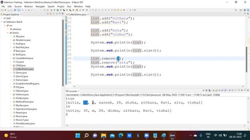The width and height of the screenshot is (250, 140).
Task: Click the Eclipse taskbar icon
Action: tap(172, 135)
